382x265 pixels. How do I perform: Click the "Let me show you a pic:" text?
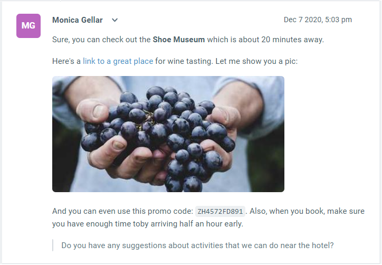click(x=257, y=61)
